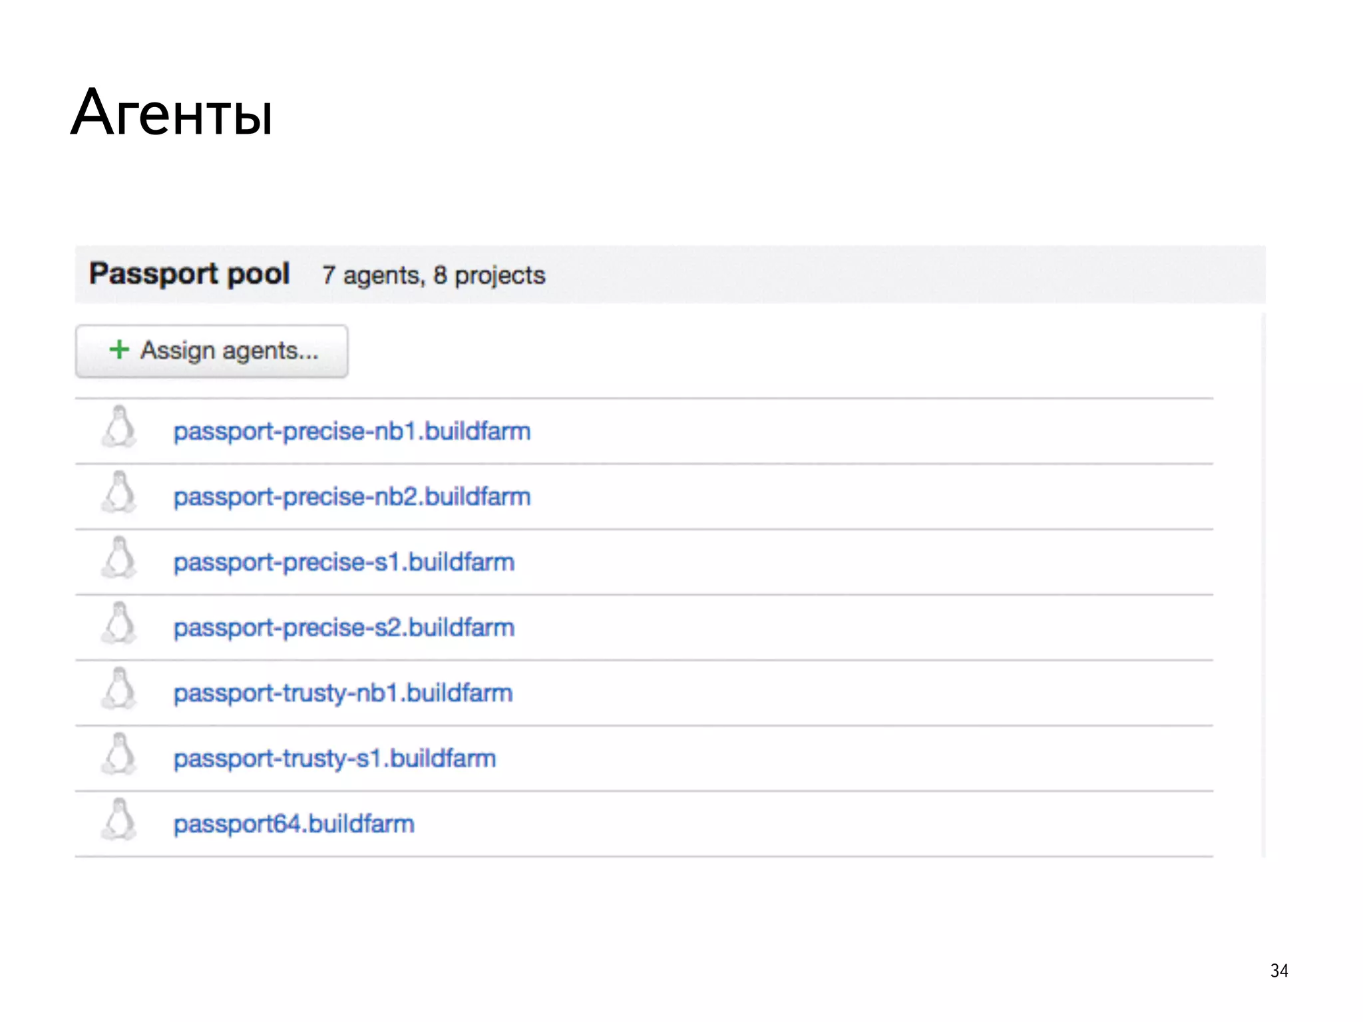Viewport: 1363px width, 1022px height.
Task: Click green plus icon on Assign agents
Action: pyautogui.click(x=119, y=350)
